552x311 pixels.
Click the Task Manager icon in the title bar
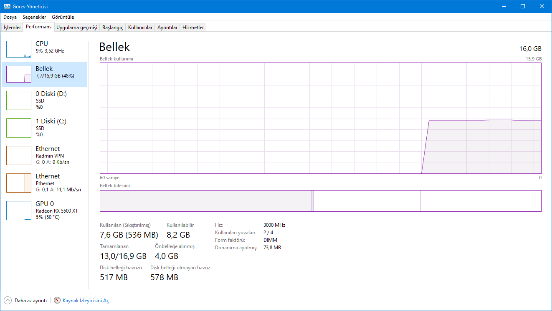coord(7,6)
